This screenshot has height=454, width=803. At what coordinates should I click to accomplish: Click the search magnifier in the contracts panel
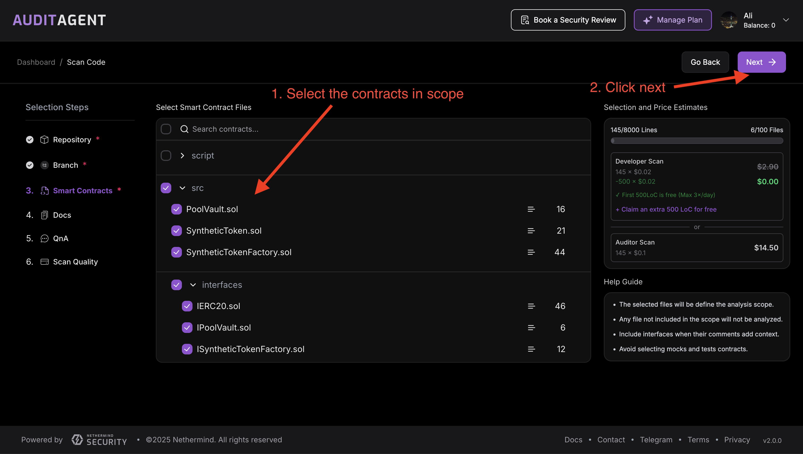tap(184, 129)
